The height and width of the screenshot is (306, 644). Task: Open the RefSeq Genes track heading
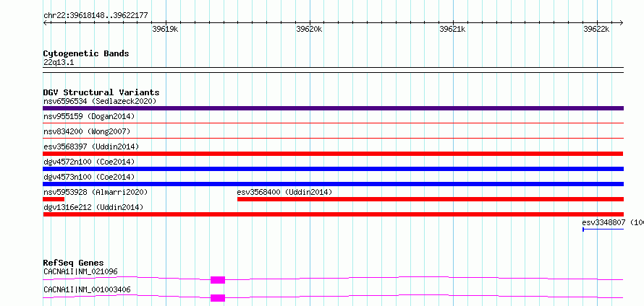pyautogui.click(x=74, y=263)
